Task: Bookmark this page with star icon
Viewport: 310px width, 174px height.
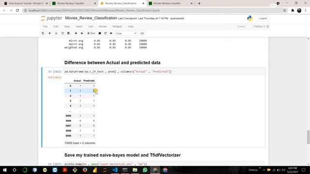Action: pyautogui.click(x=285, y=11)
